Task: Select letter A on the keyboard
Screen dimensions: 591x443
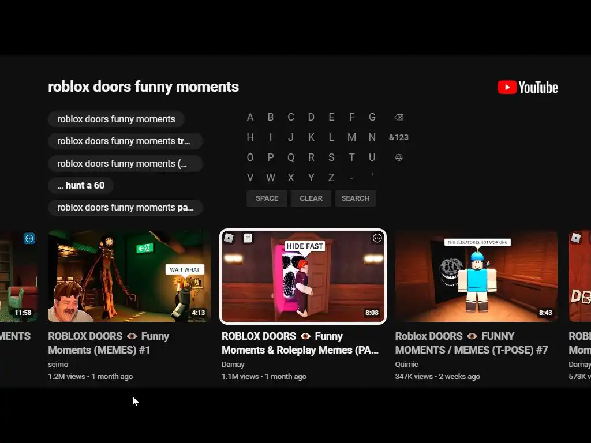Action: click(x=250, y=117)
